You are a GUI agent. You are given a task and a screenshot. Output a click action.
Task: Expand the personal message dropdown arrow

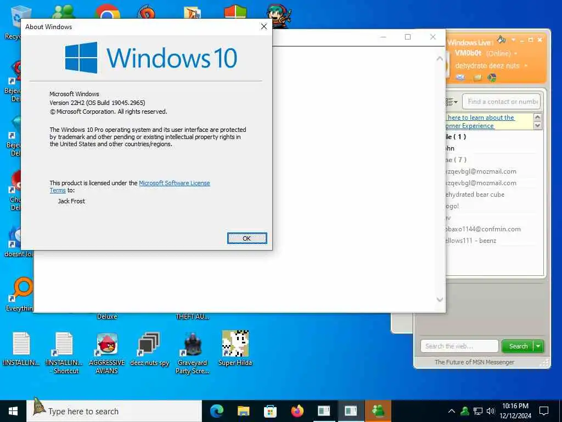point(526,66)
